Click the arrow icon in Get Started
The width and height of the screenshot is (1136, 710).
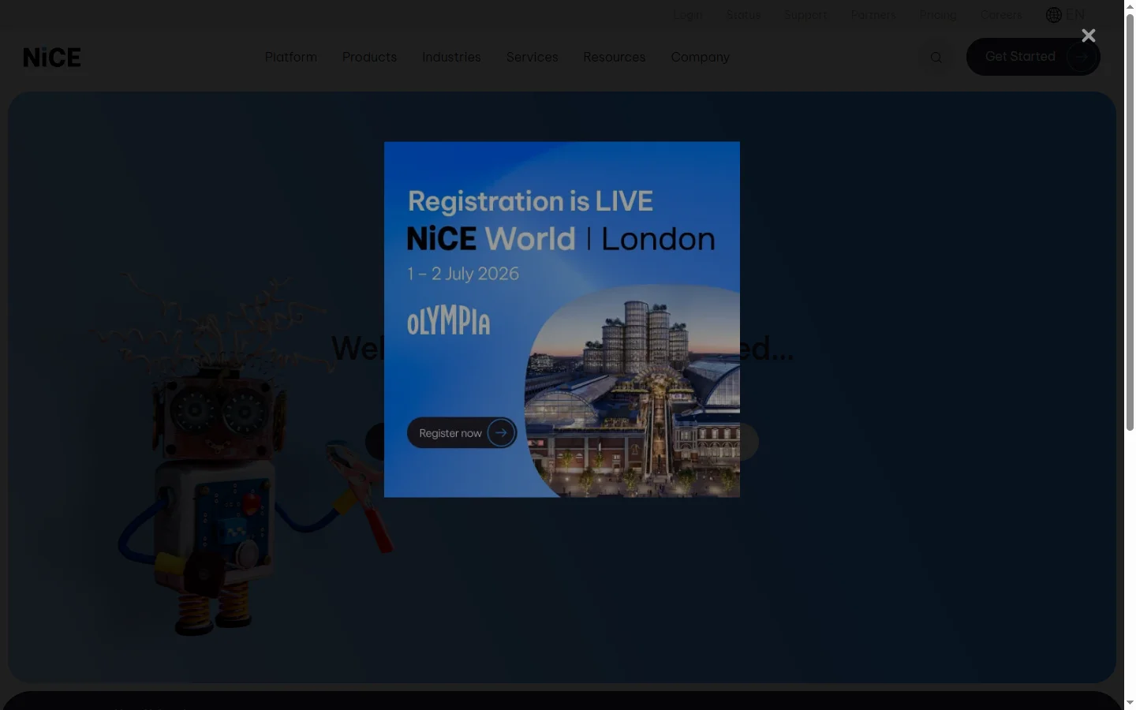pyautogui.click(x=1081, y=57)
